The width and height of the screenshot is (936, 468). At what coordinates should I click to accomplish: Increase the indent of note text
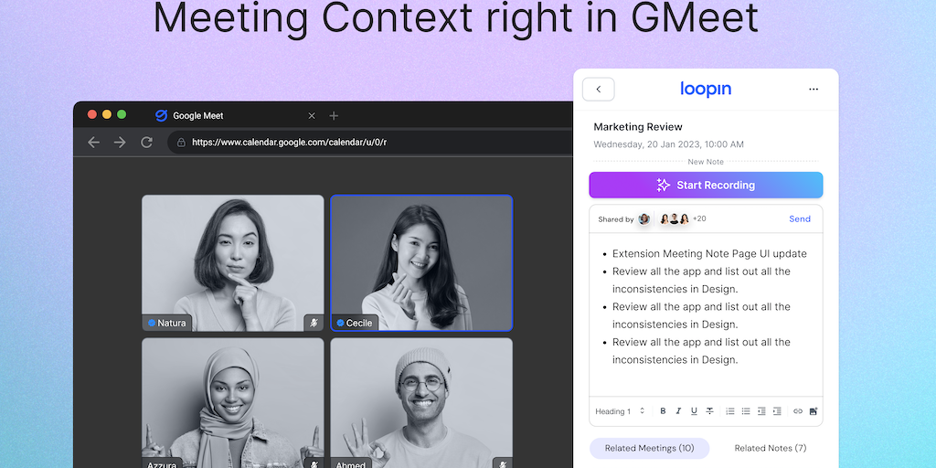777,411
